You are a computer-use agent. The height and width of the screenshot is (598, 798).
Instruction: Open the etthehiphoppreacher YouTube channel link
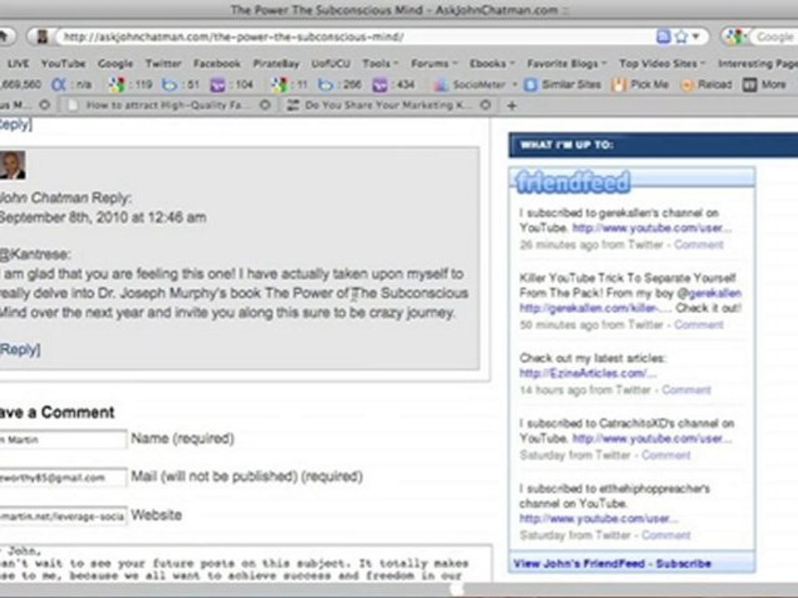coord(598,518)
